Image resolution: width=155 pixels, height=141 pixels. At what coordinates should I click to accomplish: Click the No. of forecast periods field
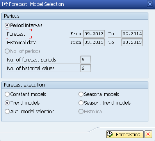point(86,60)
